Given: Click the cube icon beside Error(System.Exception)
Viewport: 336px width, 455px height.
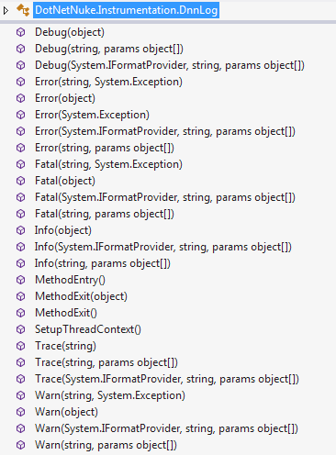Looking at the screenshot, I should point(20,115).
